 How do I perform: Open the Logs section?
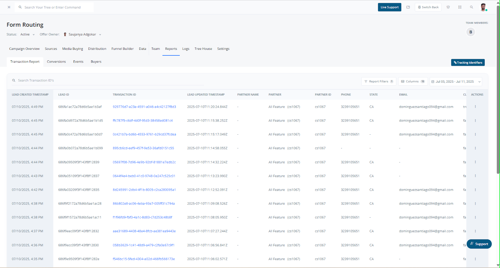(x=186, y=49)
